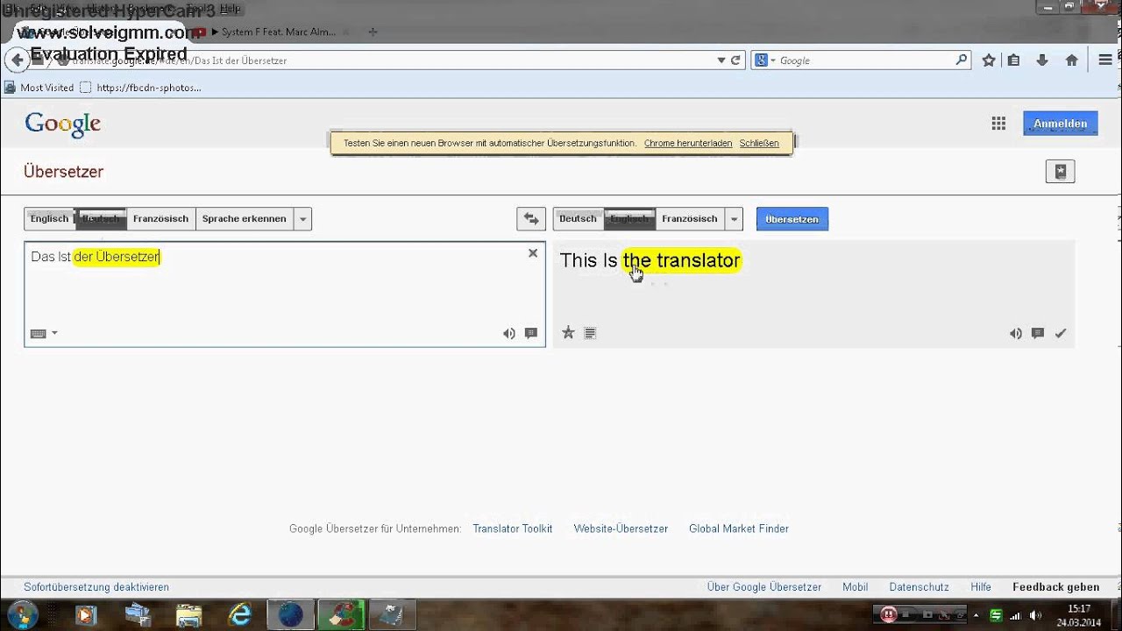Open the fbcdn-sphotos bookmark
The image size is (1122, 631).
point(140,88)
